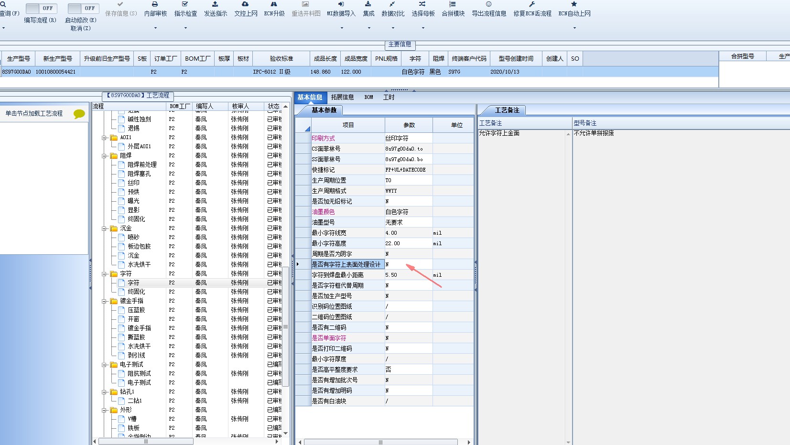The height and width of the screenshot is (445, 790).
Task: Click the 允许字符上金面 process note
Action: click(499, 133)
